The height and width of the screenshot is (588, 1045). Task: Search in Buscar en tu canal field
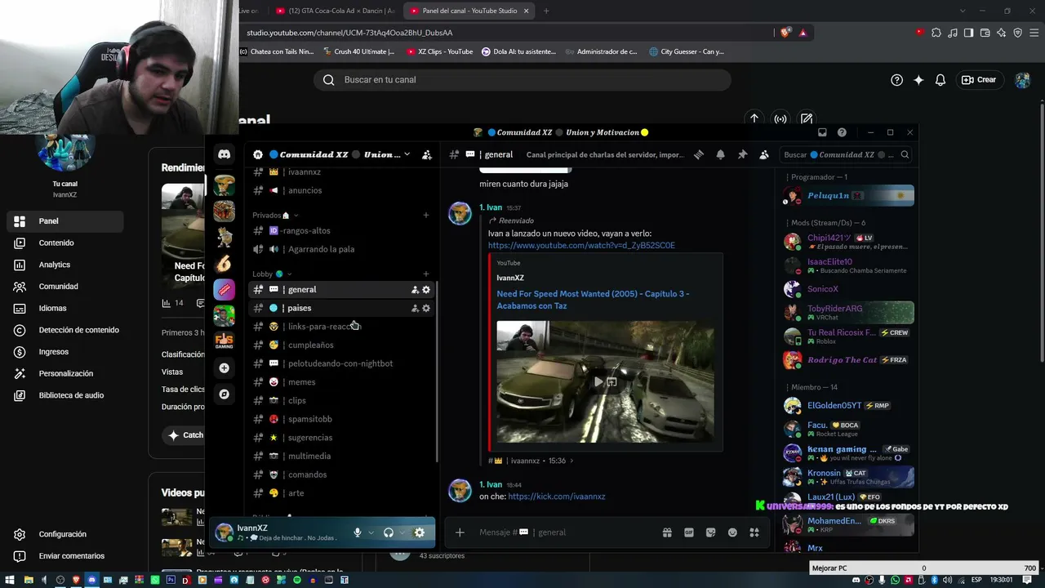[x=522, y=80]
